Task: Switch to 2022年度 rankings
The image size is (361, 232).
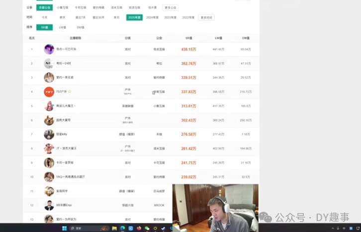Action: (188, 17)
